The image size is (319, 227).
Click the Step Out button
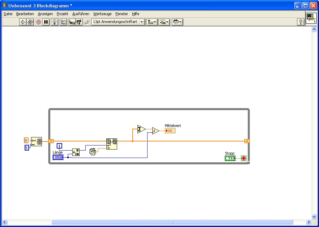pyautogui.click(x=86, y=22)
